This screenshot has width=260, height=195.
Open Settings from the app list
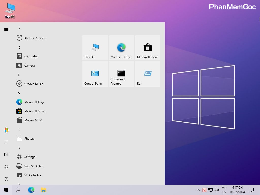coord(30,157)
